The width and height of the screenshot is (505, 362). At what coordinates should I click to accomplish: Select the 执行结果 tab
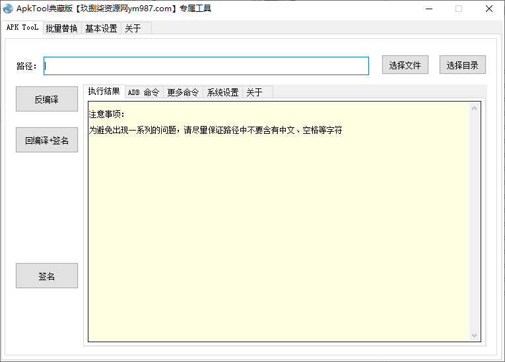tap(104, 92)
